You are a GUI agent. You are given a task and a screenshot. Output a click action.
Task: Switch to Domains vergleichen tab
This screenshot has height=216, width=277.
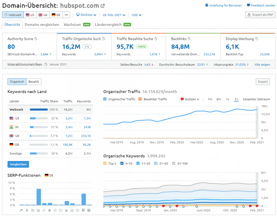[42, 25]
